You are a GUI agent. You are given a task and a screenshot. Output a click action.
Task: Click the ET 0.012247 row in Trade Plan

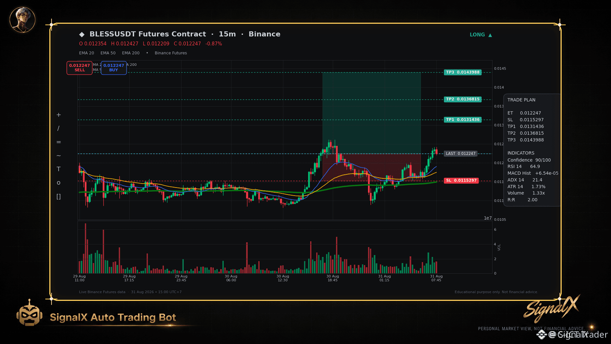(524, 113)
